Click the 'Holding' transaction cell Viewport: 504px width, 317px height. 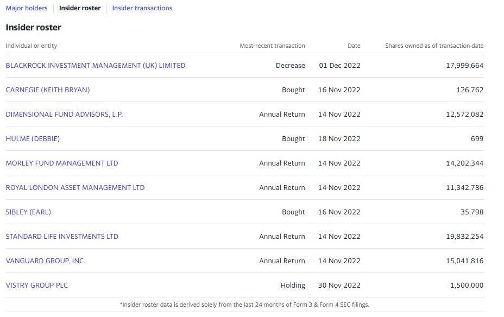point(293,285)
